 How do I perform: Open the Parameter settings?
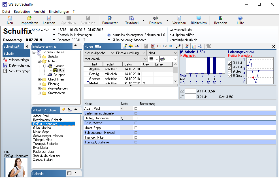click(x=110, y=20)
